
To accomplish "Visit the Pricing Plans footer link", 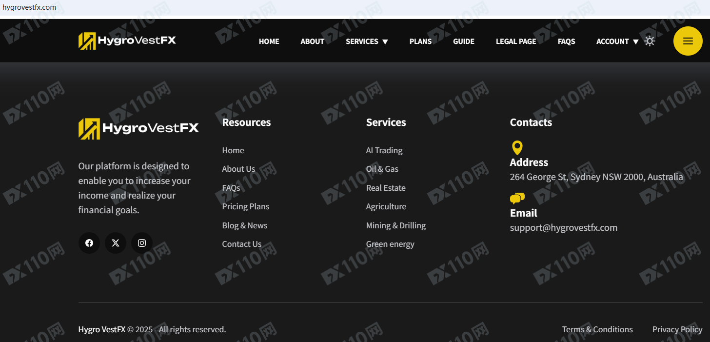I will pyautogui.click(x=245, y=206).
